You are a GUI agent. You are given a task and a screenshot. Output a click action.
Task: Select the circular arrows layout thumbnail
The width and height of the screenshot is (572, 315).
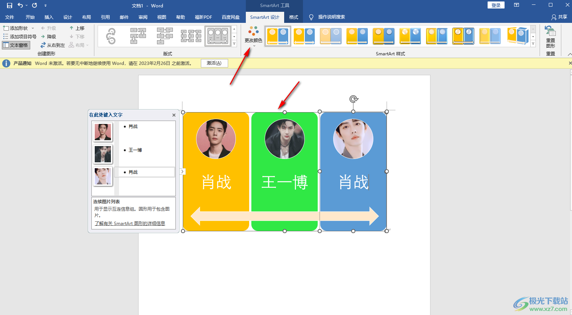tap(111, 36)
